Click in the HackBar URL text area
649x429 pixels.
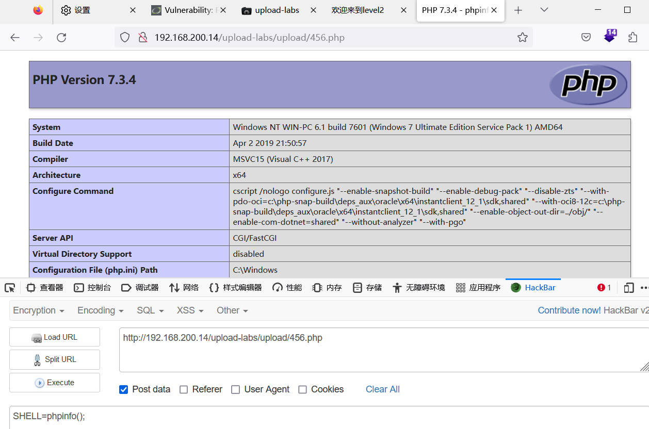[x=384, y=350]
